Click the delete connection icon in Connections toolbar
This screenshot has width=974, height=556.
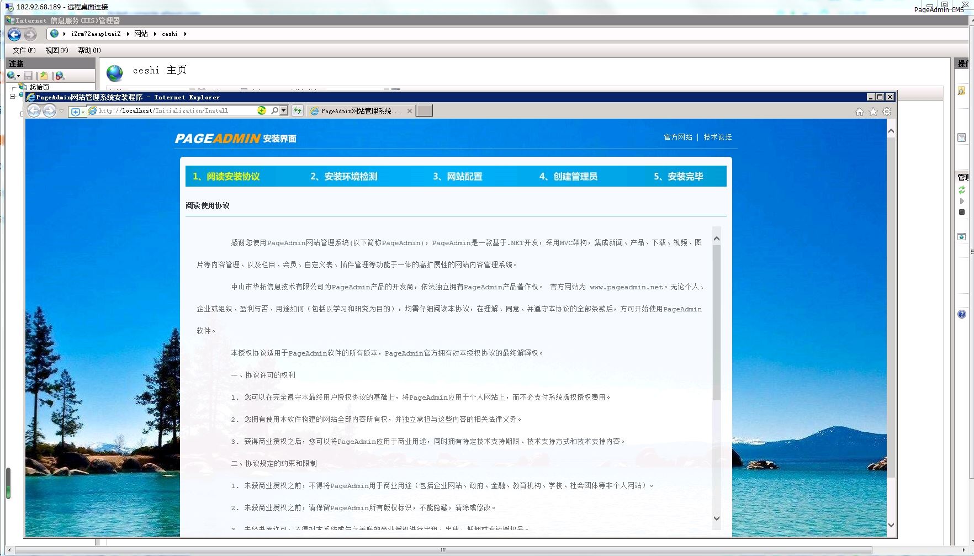(x=60, y=76)
